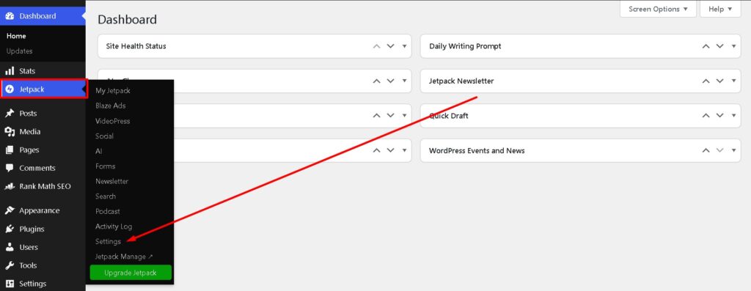
Task: Move Quick Draft widget up
Action: tap(706, 116)
